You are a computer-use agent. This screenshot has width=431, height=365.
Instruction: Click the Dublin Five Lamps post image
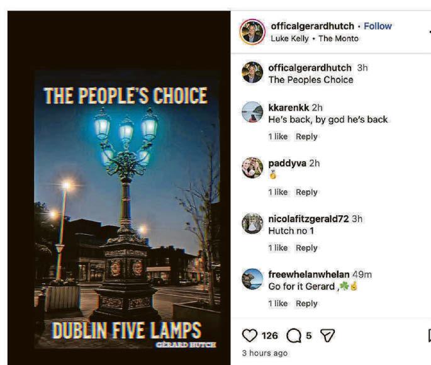click(x=127, y=210)
